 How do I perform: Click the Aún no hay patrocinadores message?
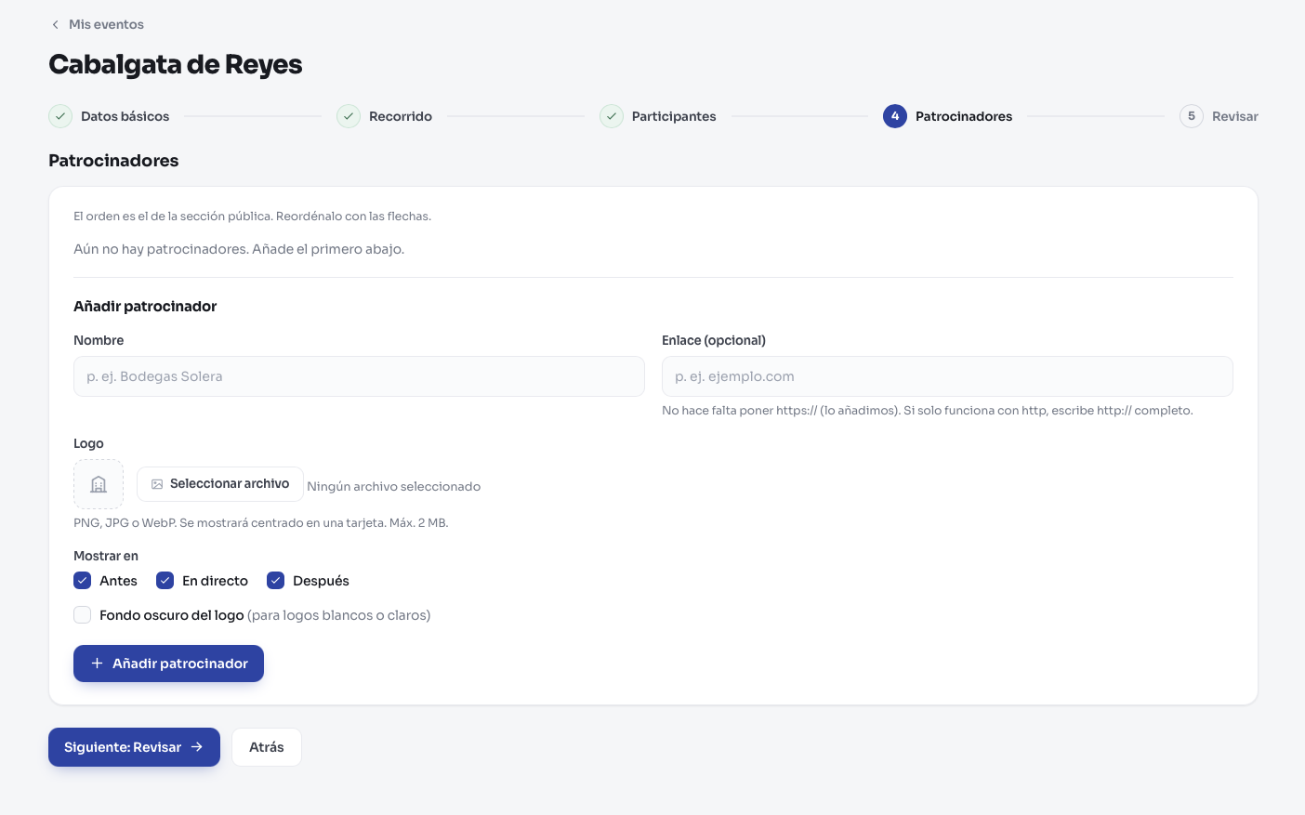click(239, 249)
